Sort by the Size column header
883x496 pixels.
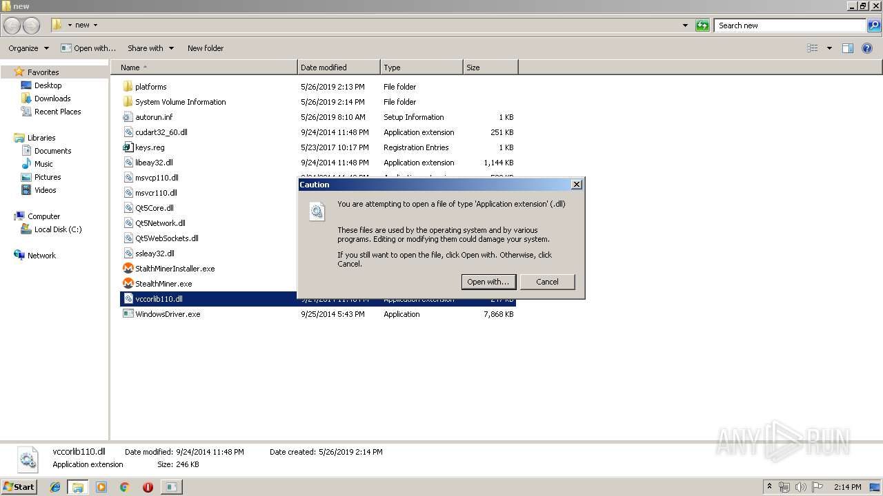pyautogui.click(x=490, y=68)
